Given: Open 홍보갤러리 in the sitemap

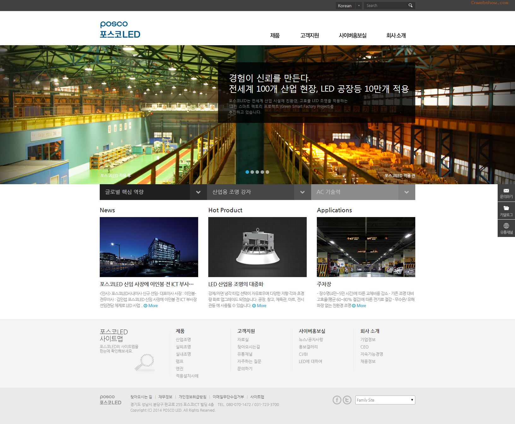Looking at the screenshot, I should click(308, 347).
